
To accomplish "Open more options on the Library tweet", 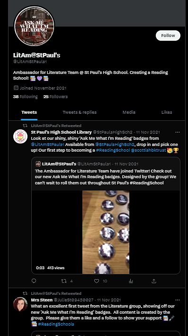I will coord(178,132).
